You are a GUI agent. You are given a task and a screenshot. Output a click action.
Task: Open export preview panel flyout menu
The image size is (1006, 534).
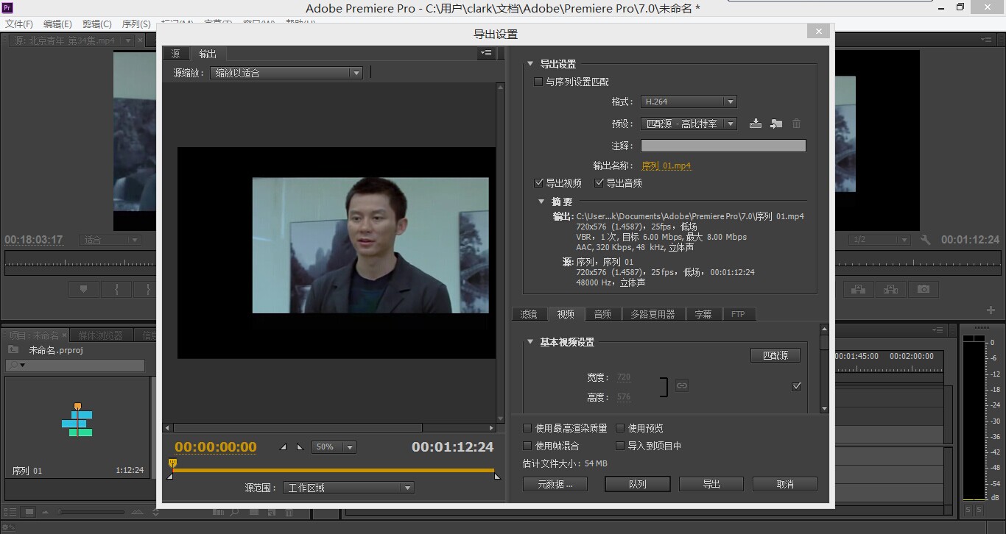pyautogui.click(x=486, y=53)
